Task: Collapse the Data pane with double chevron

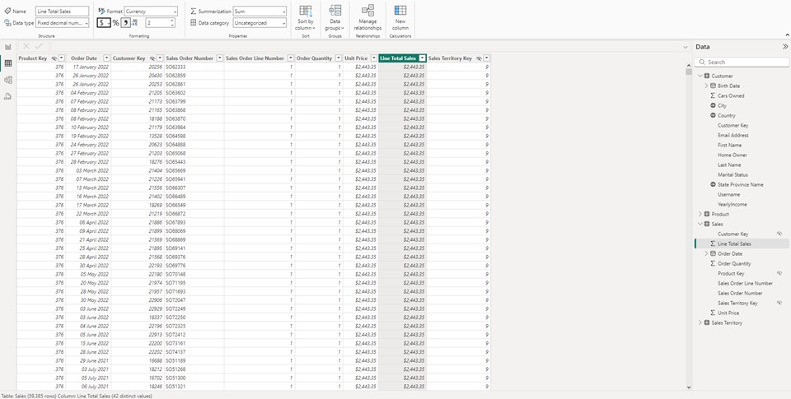Action: pyautogui.click(x=784, y=47)
